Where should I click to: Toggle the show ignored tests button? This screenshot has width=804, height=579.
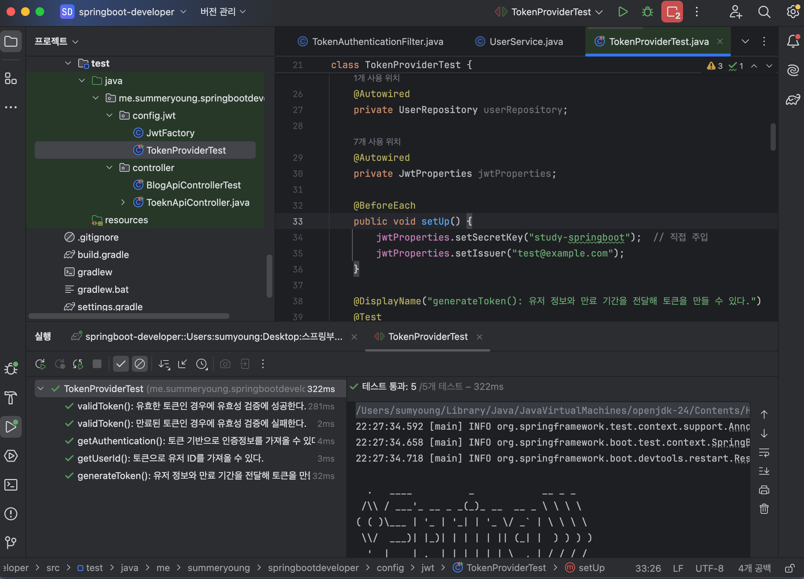[x=140, y=364]
